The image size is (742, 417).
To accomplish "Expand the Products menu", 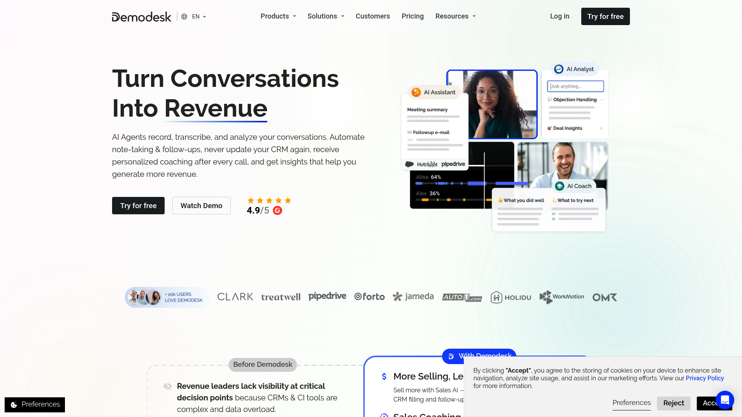I will tap(278, 16).
